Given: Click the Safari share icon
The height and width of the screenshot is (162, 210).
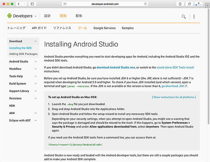Looking at the screenshot, I should (x=180, y=4).
